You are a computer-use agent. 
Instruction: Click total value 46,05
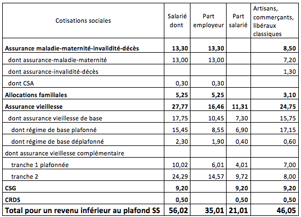(x=286, y=211)
